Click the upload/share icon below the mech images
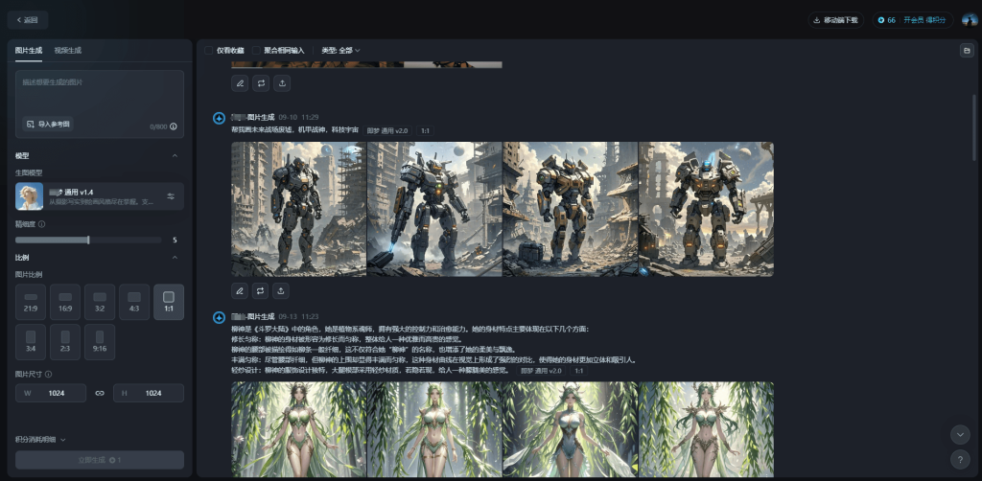The width and height of the screenshot is (982, 481). (282, 290)
